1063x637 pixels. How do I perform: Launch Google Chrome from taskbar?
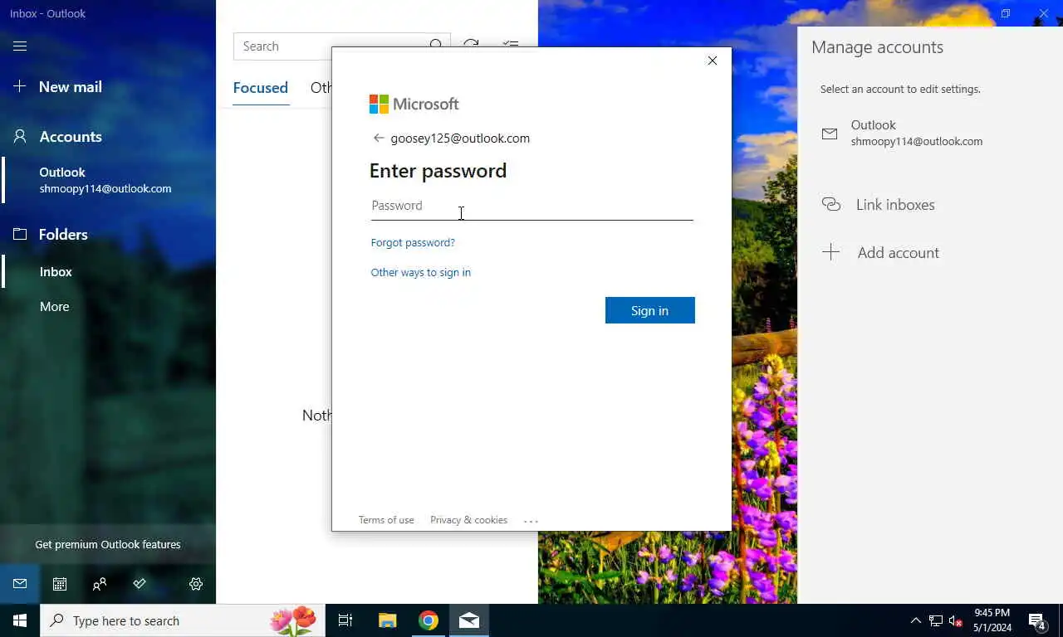429,620
